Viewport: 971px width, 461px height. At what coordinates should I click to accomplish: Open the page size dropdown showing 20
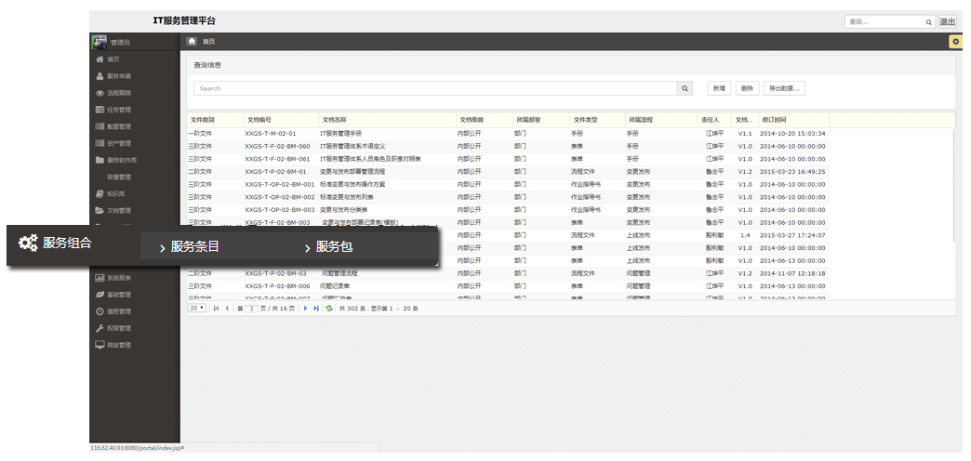click(x=196, y=308)
